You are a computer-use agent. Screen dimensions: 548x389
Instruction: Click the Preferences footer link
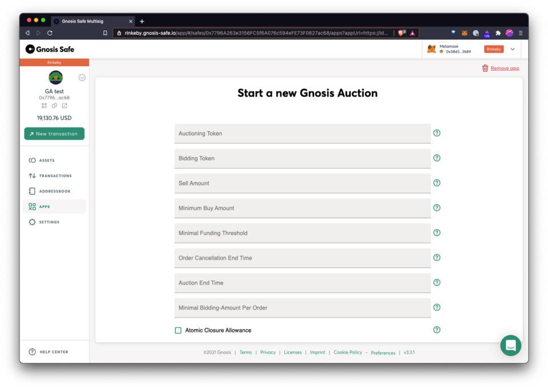383,353
